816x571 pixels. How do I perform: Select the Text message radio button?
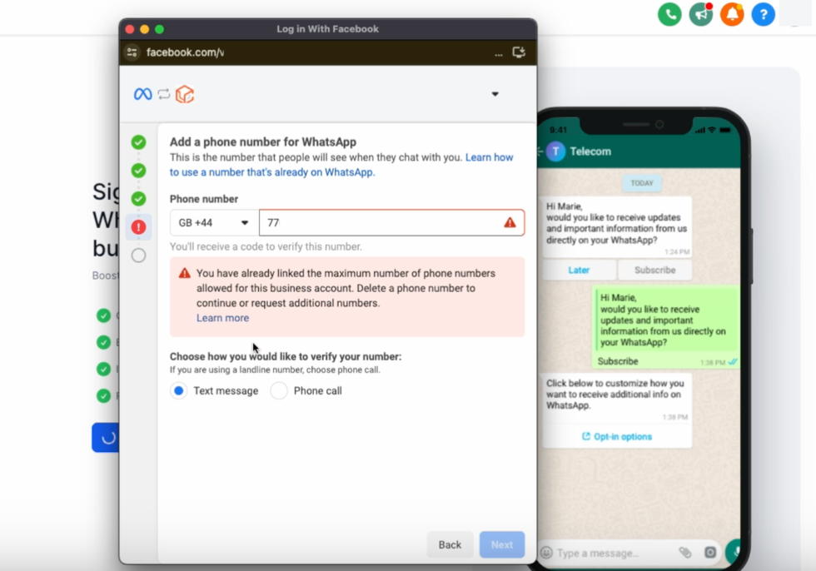coord(178,390)
